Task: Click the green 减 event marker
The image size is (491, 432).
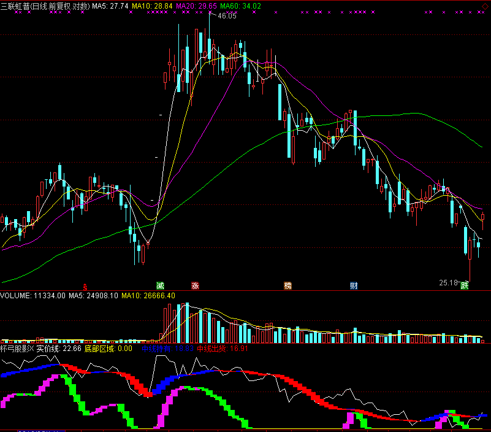Action: pyautogui.click(x=161, y=286)
